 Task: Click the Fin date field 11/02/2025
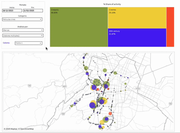click(33, 10)
